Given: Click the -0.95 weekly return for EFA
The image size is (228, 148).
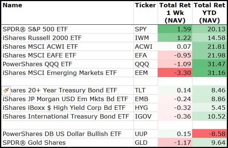Looking at the screenshot, I should (x=175, y=55).
